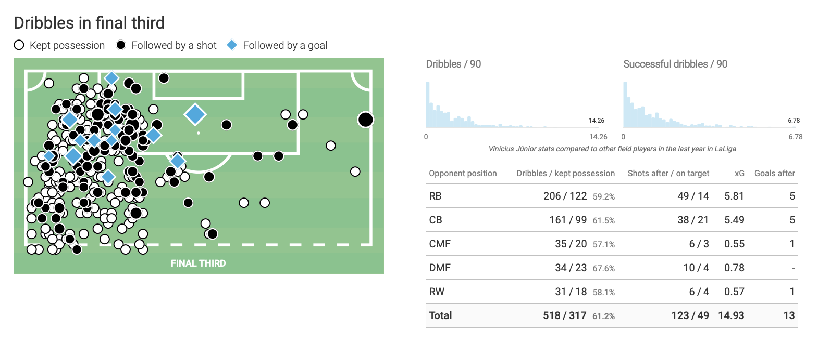Toggle the "Kept possession" legend label
The width and height of the screenshot is (818, 343).
coord(67,45)
